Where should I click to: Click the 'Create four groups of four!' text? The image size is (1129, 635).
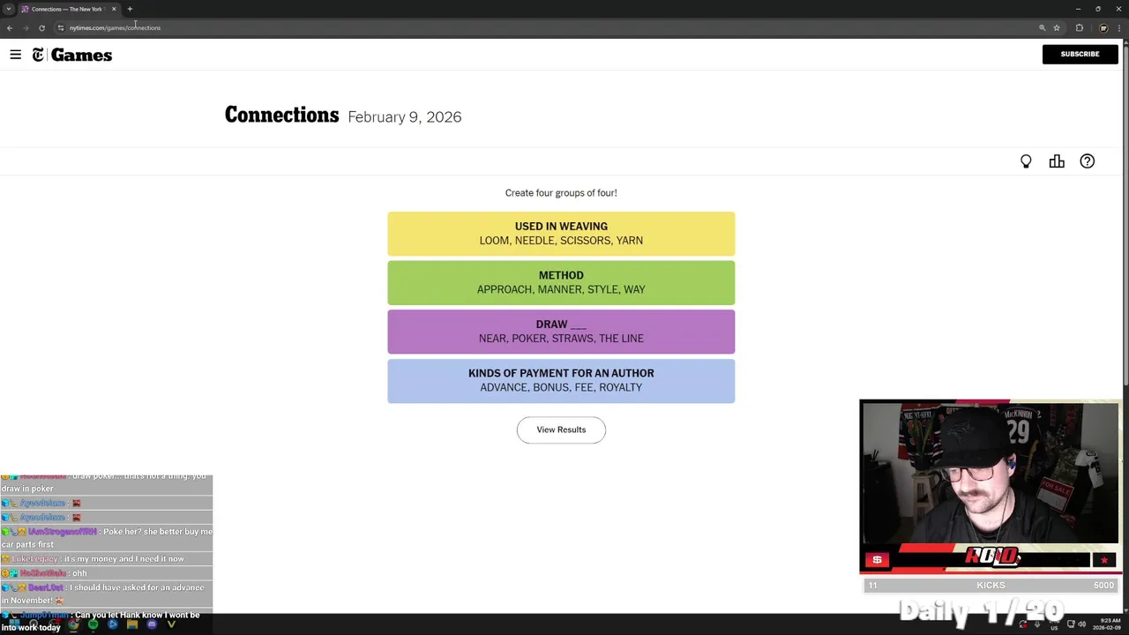561,192
